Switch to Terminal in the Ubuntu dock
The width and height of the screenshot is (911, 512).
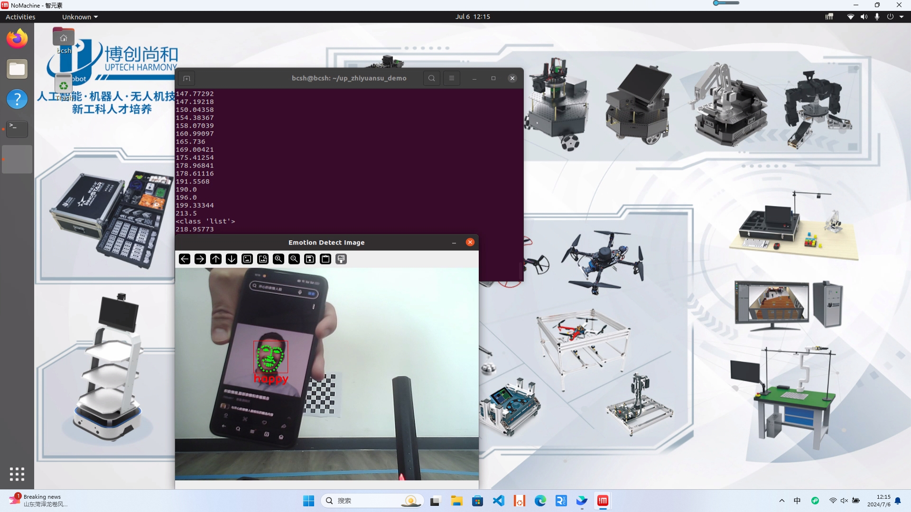[17, 129]
